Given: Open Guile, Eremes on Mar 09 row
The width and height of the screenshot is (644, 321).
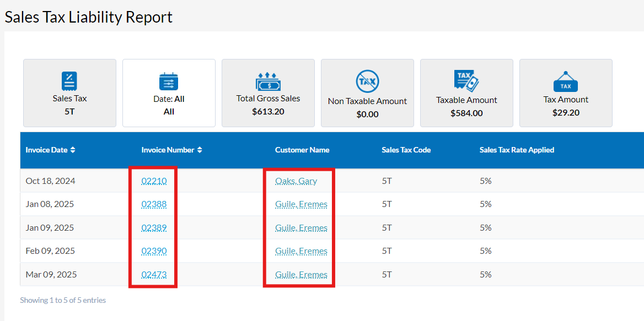Looking at the screenshot, I should click(301, 274).
